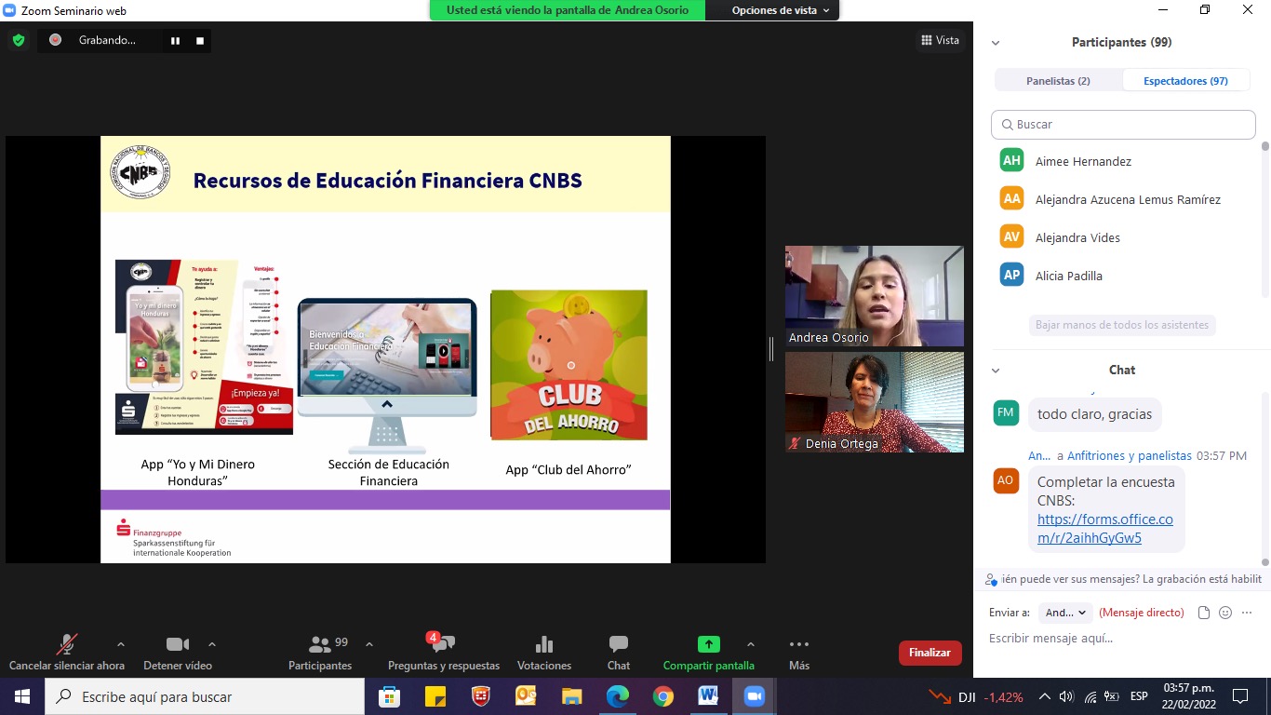Open the volume control in system tray

tap(1066, 696)
